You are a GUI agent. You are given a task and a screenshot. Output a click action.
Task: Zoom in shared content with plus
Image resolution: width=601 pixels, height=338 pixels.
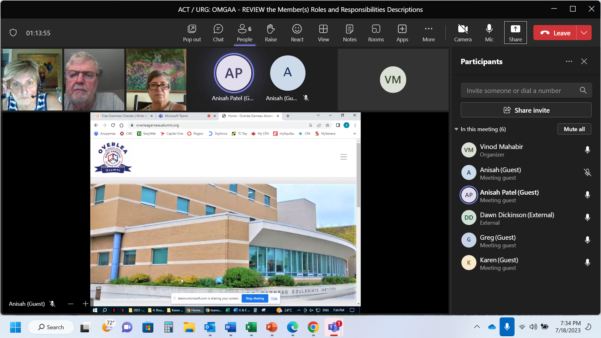click(85, 304)
